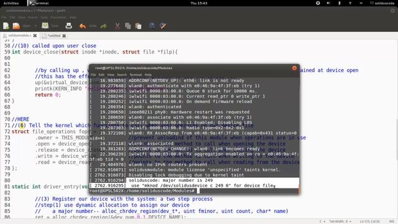Open the volume icon in top bar

click(328, 3)
